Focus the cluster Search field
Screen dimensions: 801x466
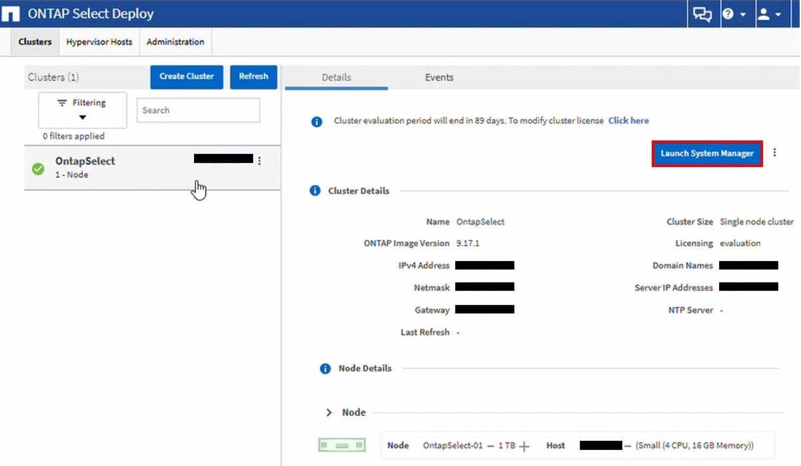click(198, 111)
